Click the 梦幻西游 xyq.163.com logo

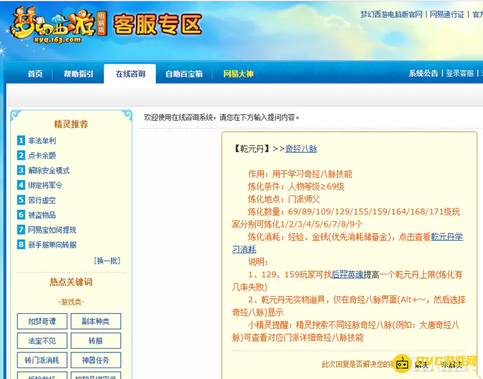(x=58, y=25)
